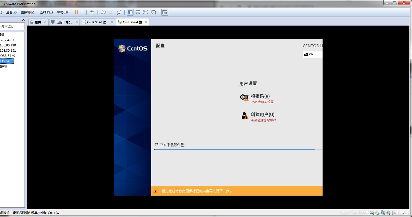Open the 创建用户(U) user creation option
412x217 pixels.
coord(262,114)
